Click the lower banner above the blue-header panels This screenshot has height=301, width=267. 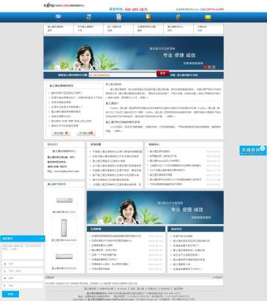pos(155,208)
